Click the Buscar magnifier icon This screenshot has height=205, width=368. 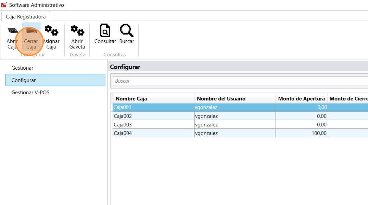point(127,31)
